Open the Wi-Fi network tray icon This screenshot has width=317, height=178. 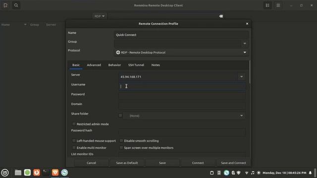pos(247,173)
